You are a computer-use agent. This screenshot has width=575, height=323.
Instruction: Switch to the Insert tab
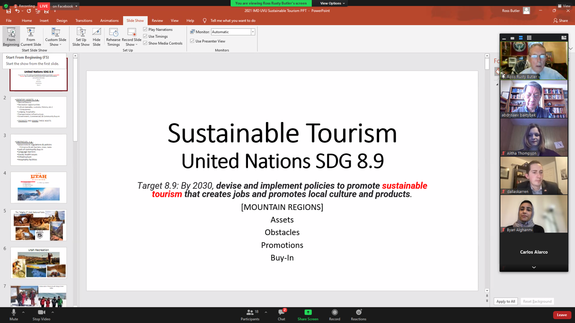pos(44,21)
